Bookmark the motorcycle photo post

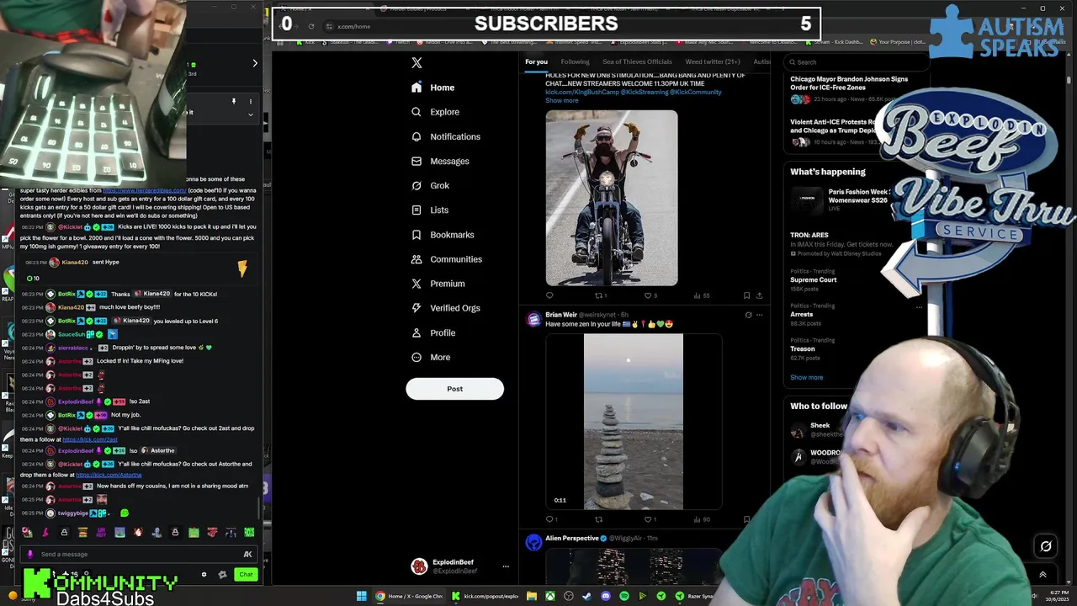point(746,295)
